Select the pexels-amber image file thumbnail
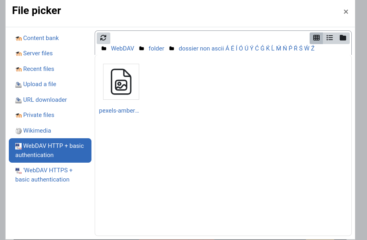 (x=121, y=82)
